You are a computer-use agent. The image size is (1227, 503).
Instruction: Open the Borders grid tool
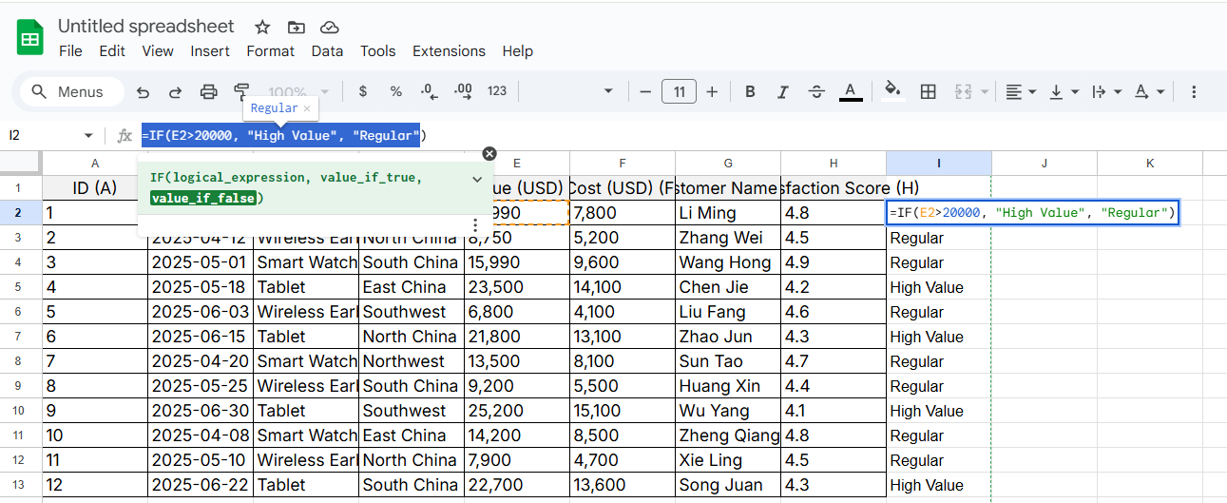929,92
